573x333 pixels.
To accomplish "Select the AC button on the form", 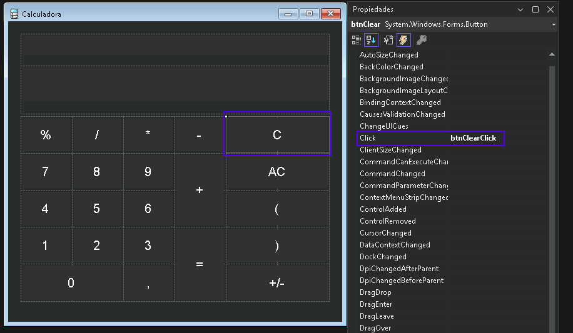I will pos(277,172).
